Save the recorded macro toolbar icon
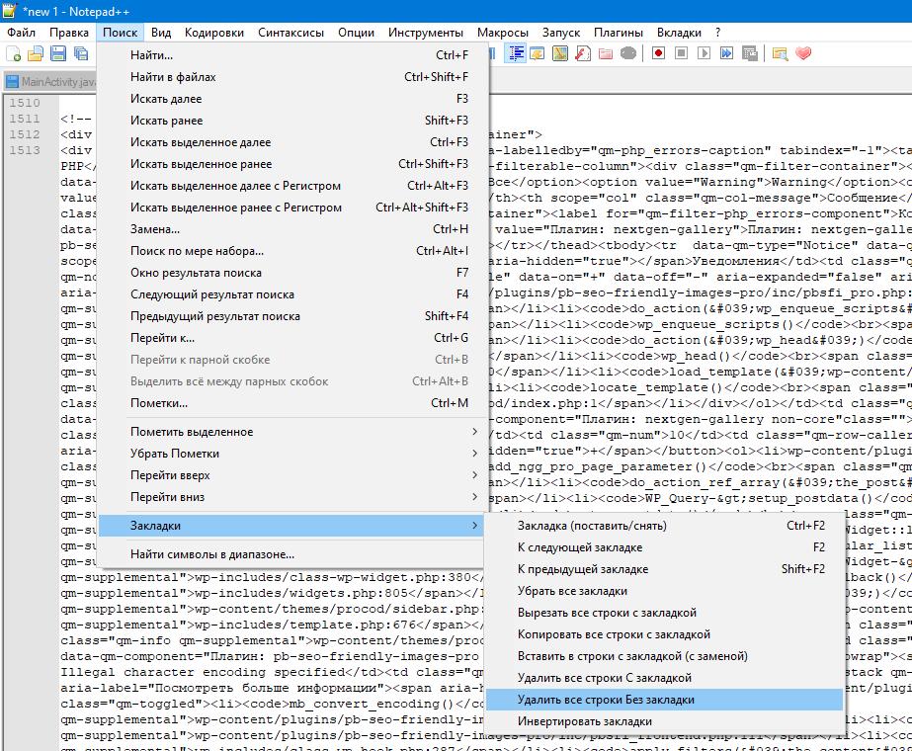Screen dimensions: 912x751 [x=750, y=53]
